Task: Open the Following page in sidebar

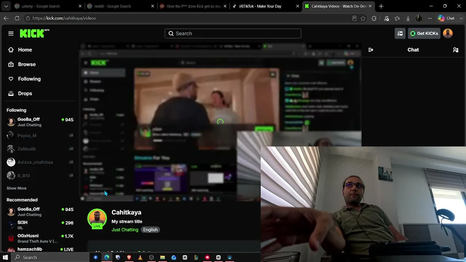Action: (39, 79)
